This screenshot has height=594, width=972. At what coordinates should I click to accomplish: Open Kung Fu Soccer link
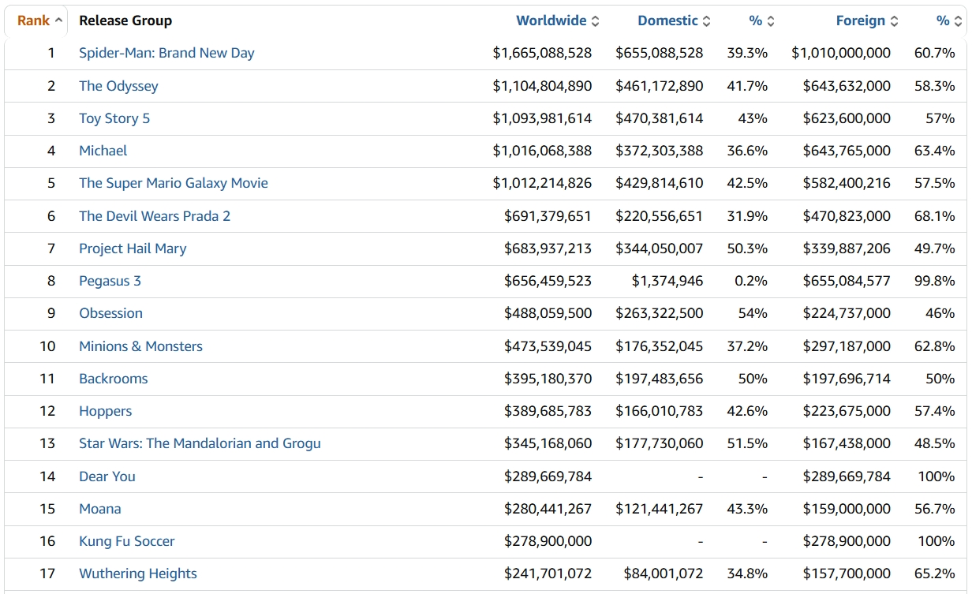tap(126, 541)
